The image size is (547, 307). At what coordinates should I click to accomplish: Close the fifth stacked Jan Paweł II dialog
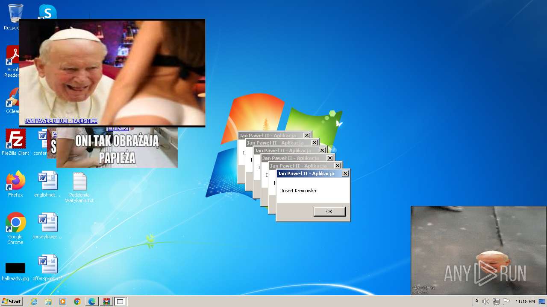(x=338, y=166)
